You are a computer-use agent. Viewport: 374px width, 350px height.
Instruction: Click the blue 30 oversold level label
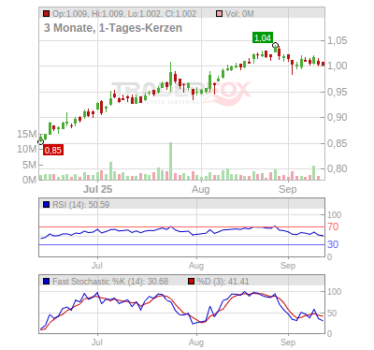click(333, 244)
